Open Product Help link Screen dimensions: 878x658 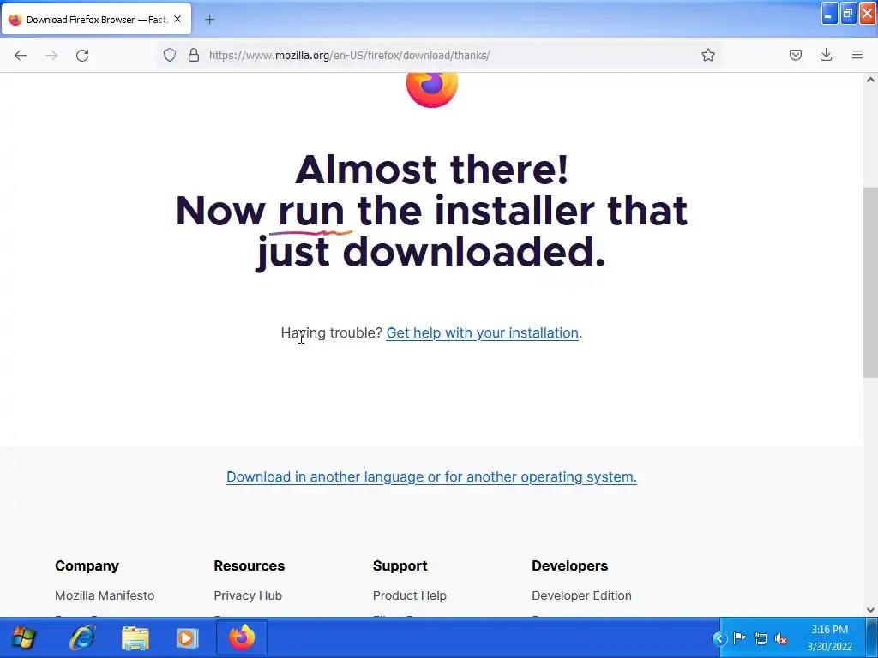pos(410,595)
